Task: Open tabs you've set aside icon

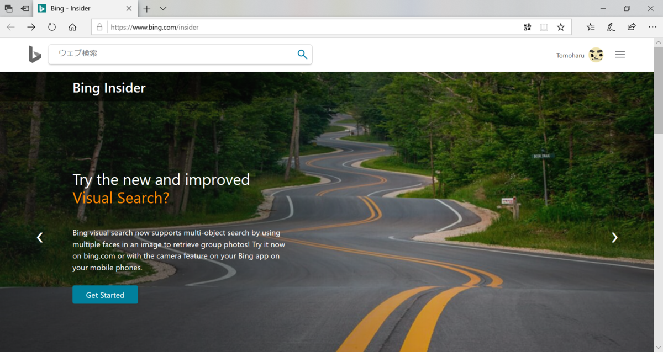Action: tap(8, 9)
